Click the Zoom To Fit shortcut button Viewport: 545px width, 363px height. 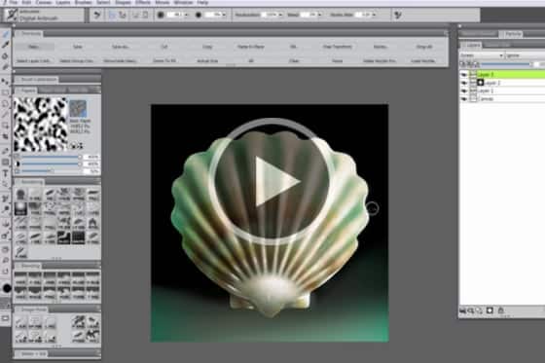click(164, 60)
